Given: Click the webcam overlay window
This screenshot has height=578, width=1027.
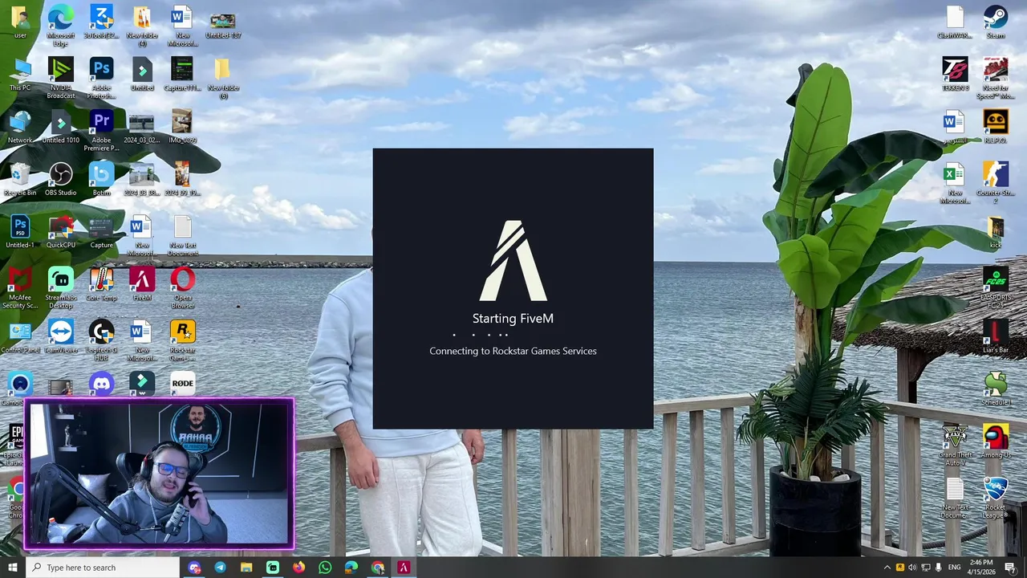Looking at the screenshot, I should (x=159, y=474).
